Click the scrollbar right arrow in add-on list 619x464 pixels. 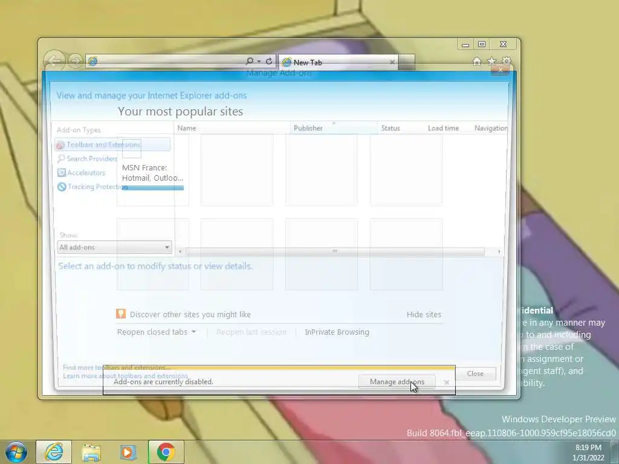(499, 251)
